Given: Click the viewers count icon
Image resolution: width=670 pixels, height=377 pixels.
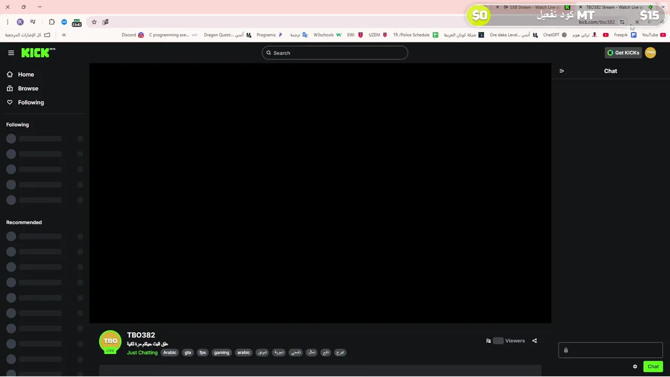Looking at the screenshot, I should pos(488,341).
